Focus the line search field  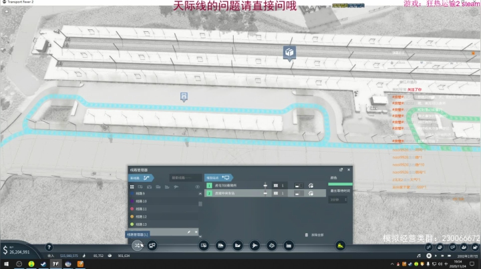[185, 178]
